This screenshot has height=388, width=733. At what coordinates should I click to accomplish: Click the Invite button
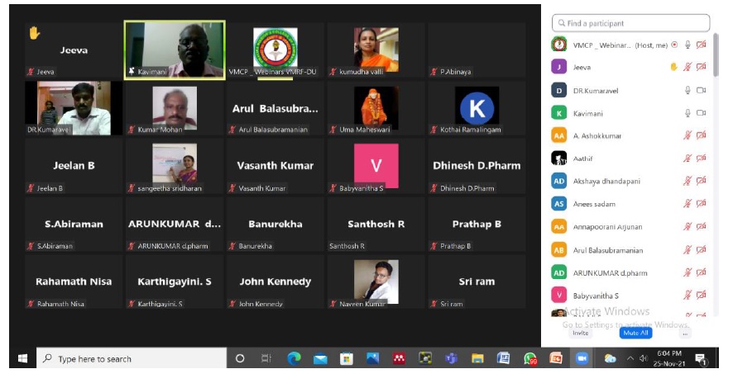[581, 333]
